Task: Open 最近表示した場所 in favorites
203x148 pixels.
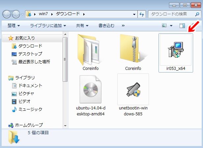Action: 34,62
